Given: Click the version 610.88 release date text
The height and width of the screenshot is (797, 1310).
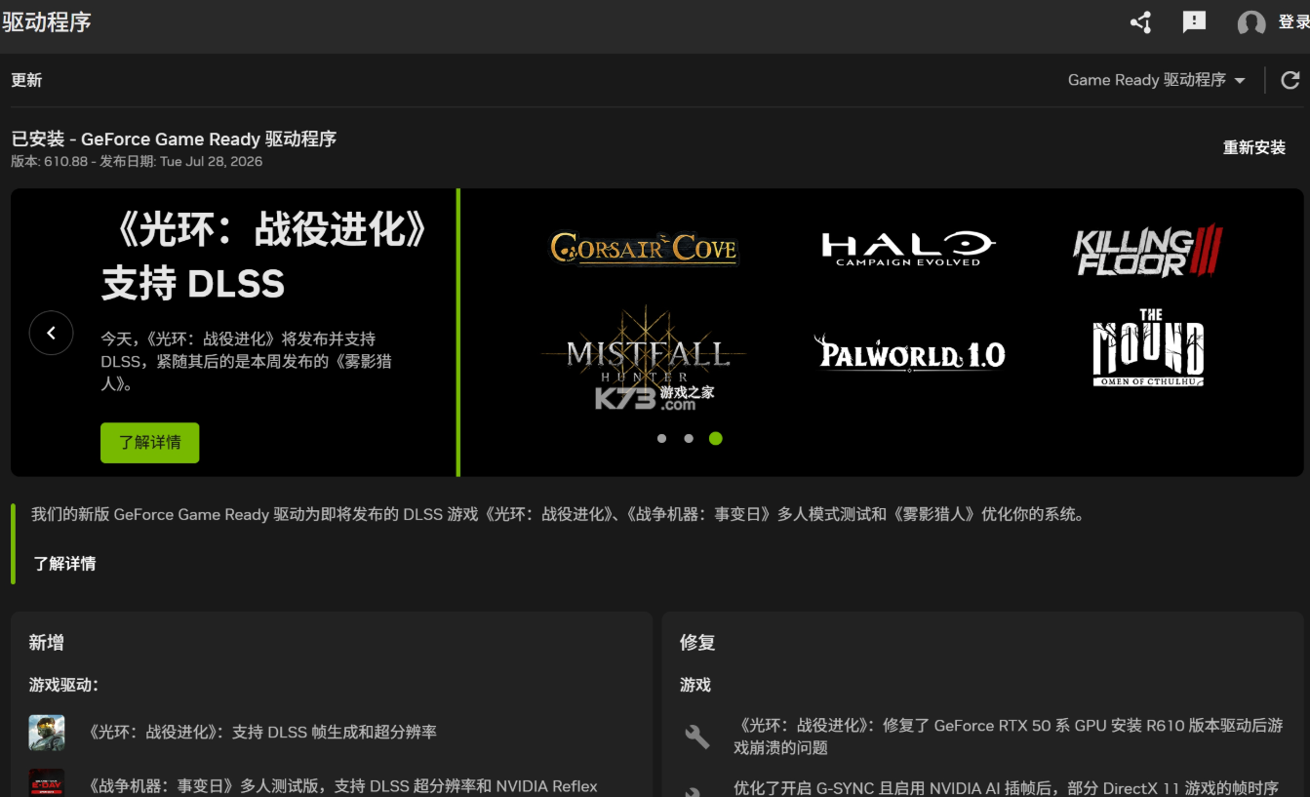Looking at the screenshot, I should point(137,162).
